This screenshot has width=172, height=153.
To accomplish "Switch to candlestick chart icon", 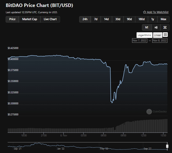I will tap(156, 27).
